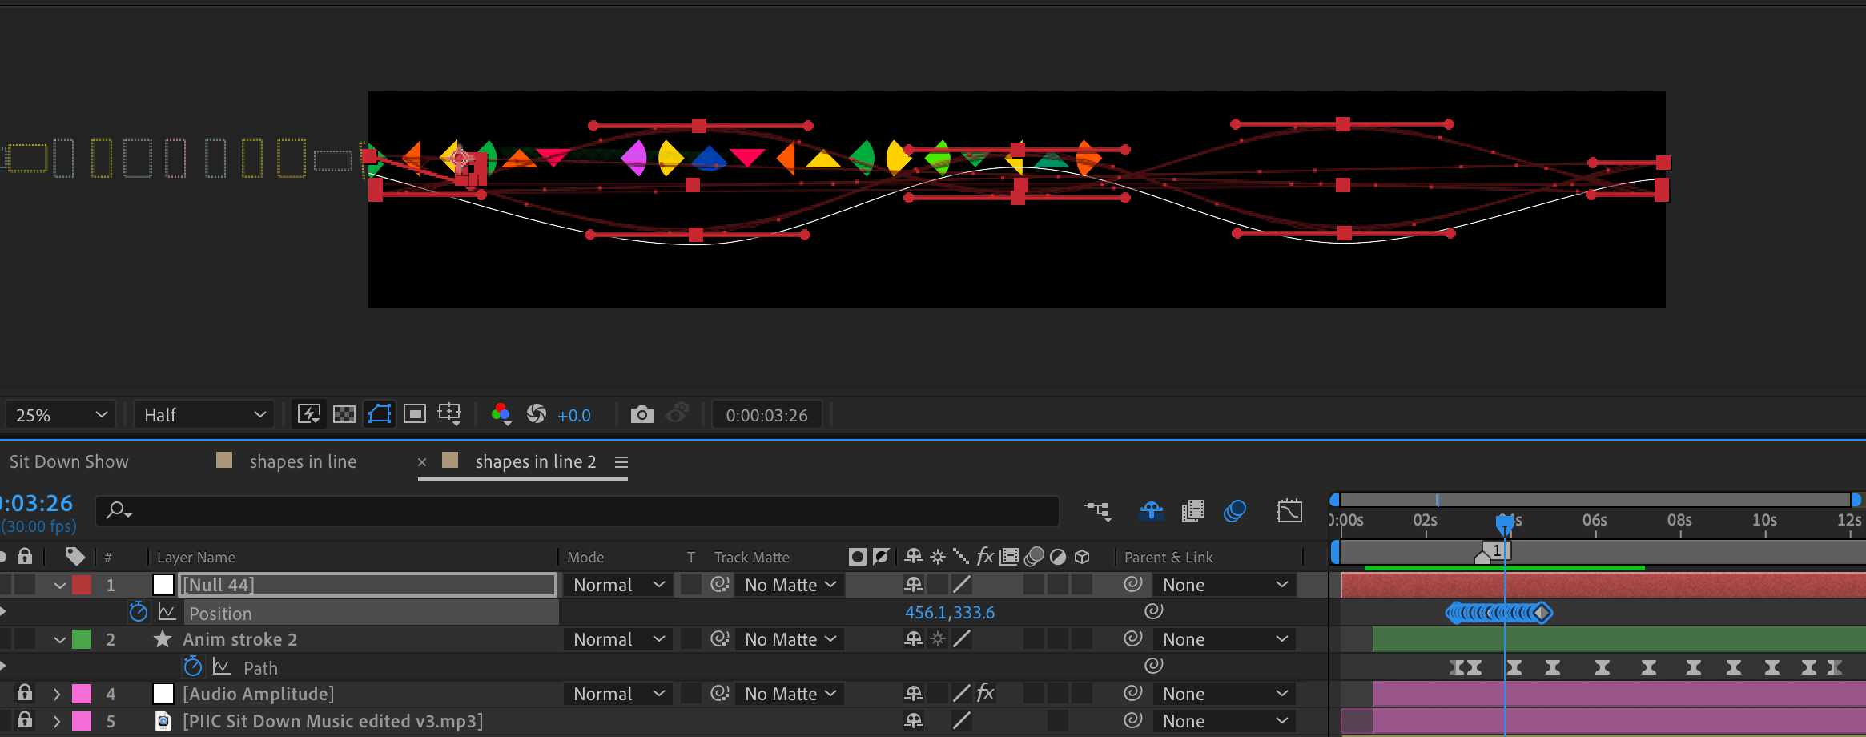Open the Graph Editor
This screenshot has height=737, width=1866.
click(1289, 510)
